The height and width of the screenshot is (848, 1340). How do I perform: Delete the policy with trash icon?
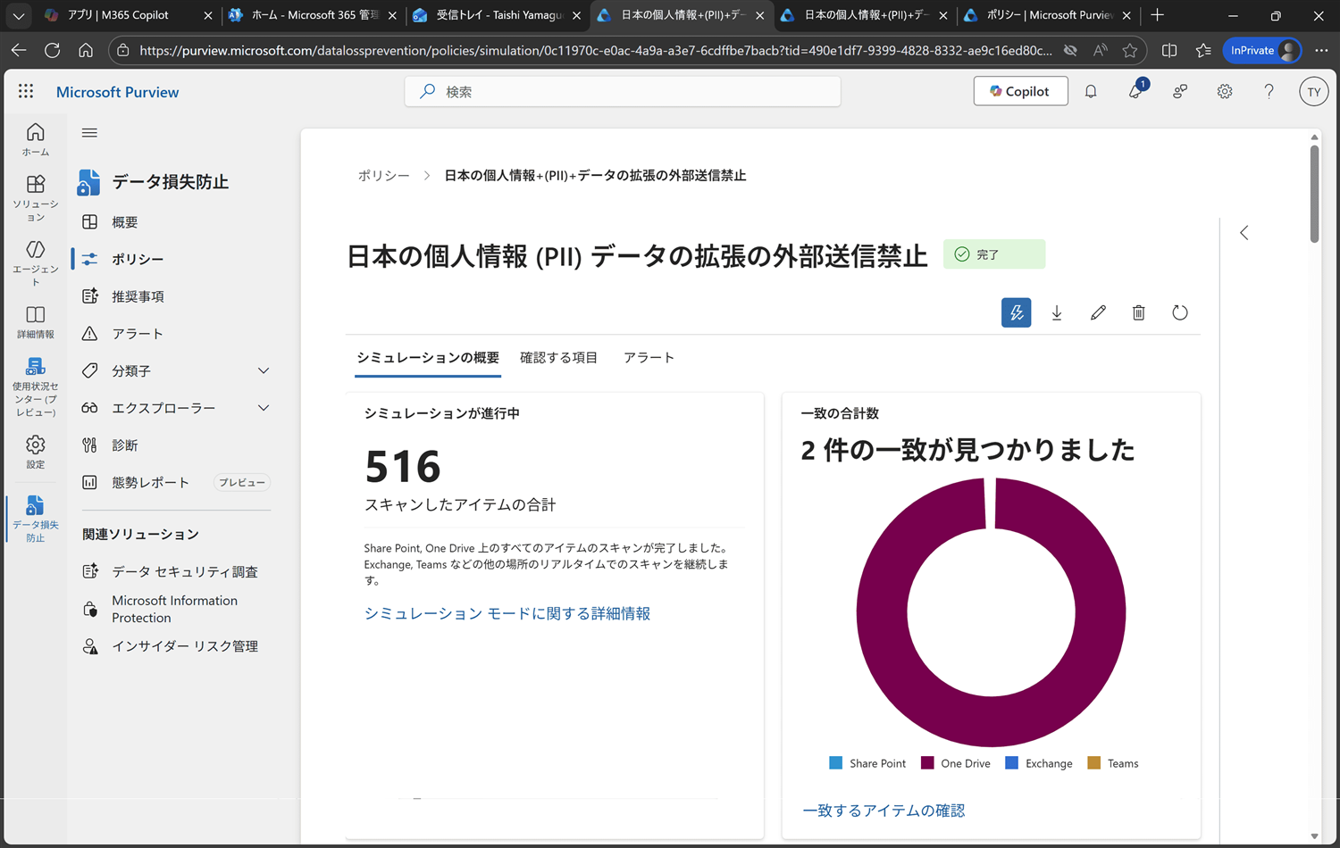1139,312
